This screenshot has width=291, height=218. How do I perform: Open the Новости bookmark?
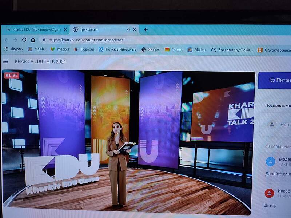coord(84,49)
